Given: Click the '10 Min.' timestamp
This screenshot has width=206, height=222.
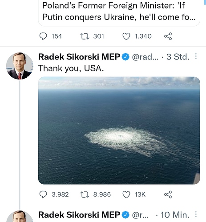Looking at the screenshot, I should click(x=175, y=215).
